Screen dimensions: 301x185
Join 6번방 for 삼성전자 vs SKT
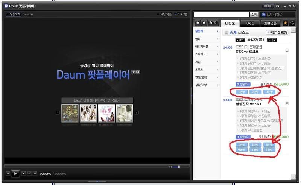click(x=269, y=150)
